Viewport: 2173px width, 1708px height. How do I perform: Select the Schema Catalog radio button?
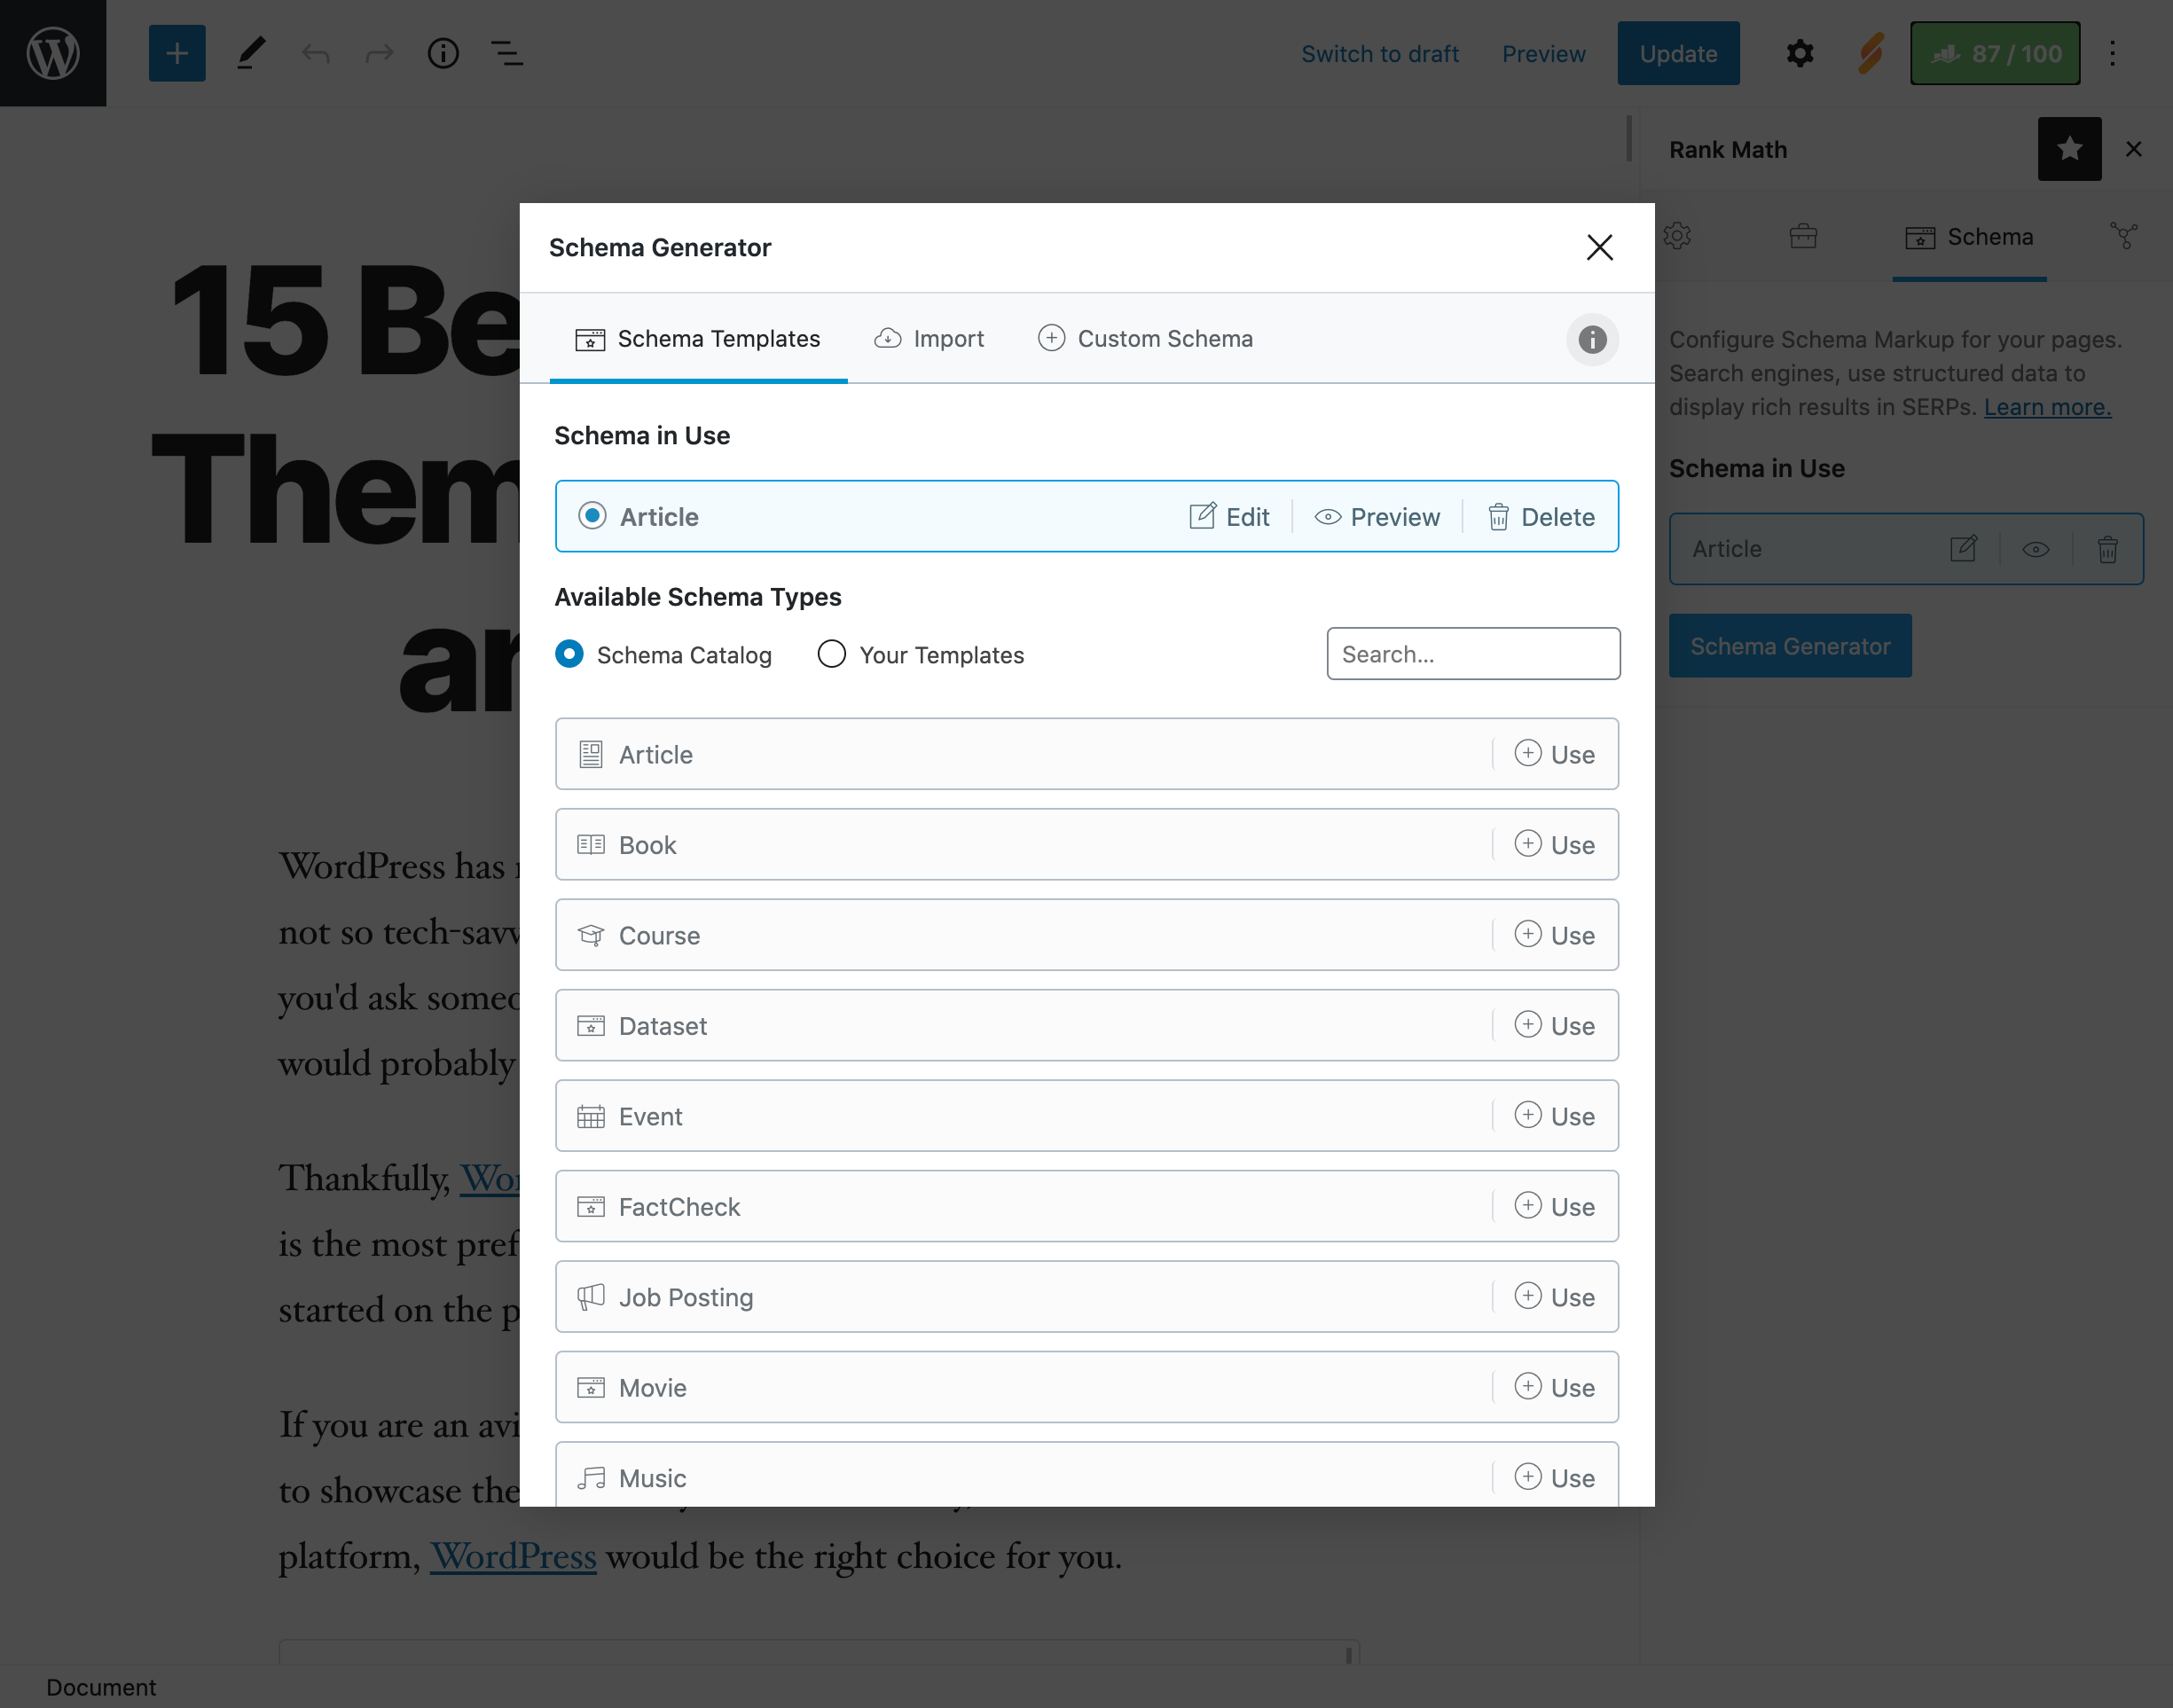coord(569,654)
